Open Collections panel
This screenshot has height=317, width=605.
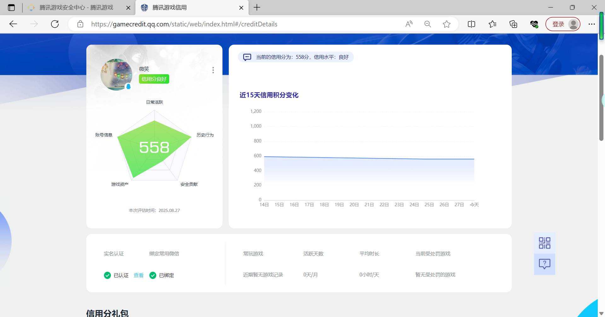pyautogui.click(x=513, y=24)
